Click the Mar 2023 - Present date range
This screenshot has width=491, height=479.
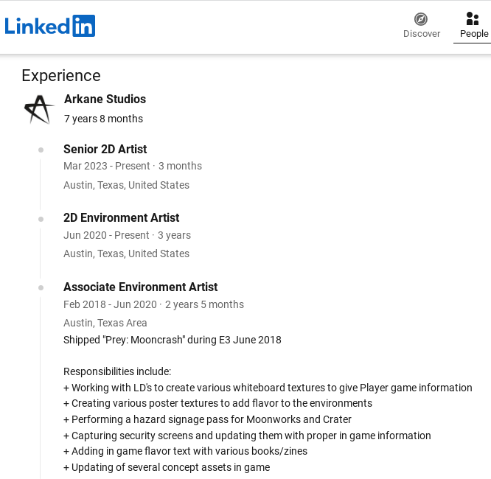click(x=107, y=166)
